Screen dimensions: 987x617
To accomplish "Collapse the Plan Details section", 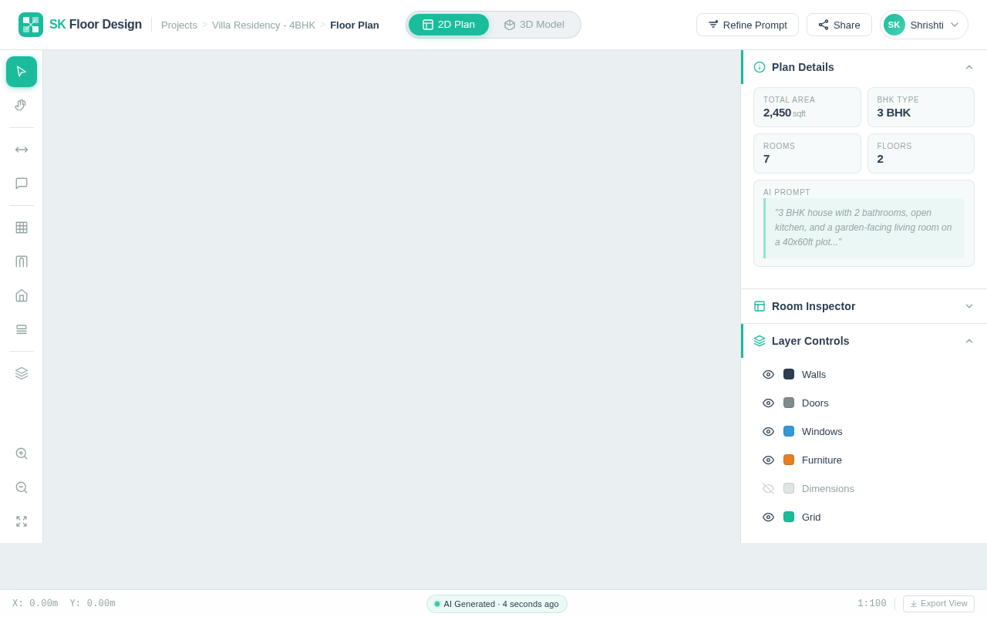I will click(x=968, y=67).
